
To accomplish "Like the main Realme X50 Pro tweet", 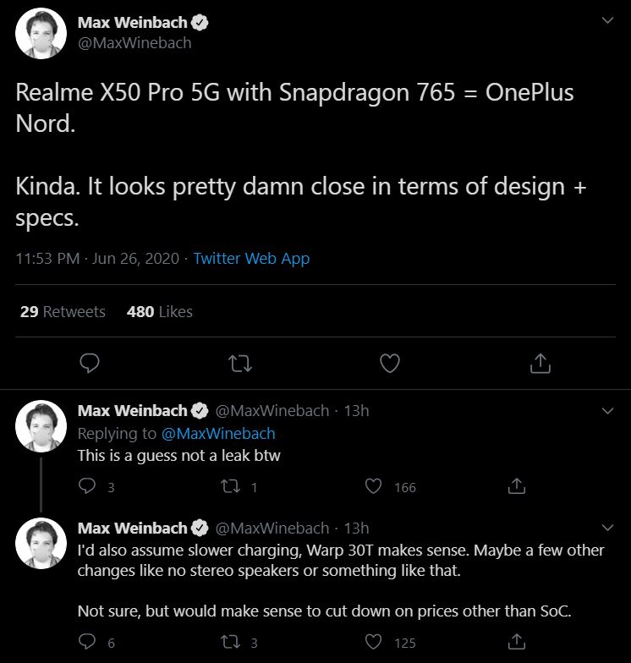I will (x=389, y=363).
